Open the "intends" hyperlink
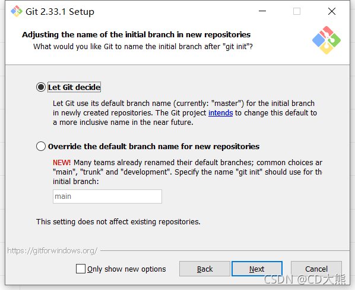The width and height of the screenshot is (355, 290). (220, 112)
